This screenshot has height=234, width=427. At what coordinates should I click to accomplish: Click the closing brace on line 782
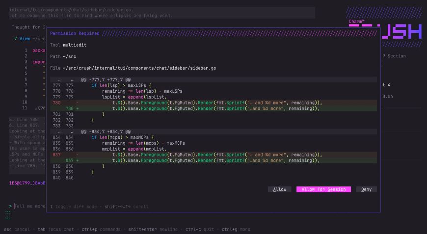pyautogui.click(x=93, y=120)
